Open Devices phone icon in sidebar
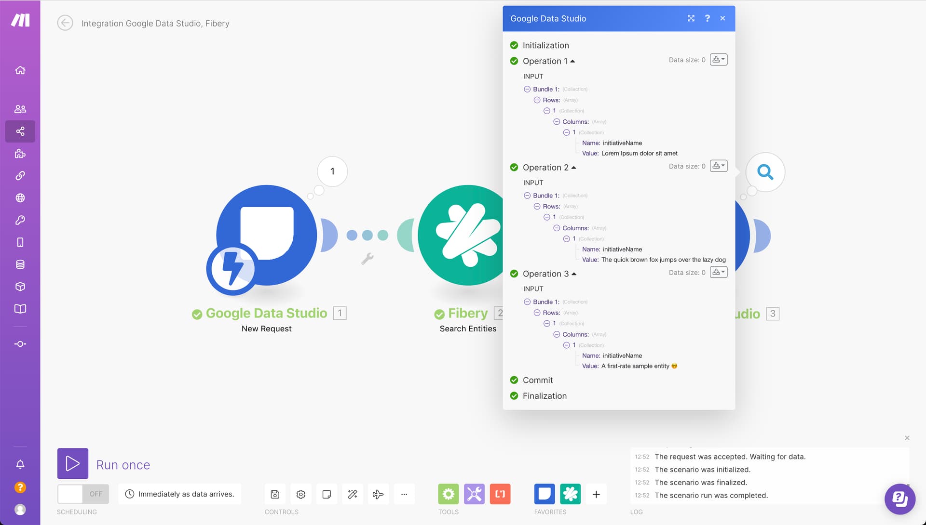 [x=20, y=242]
